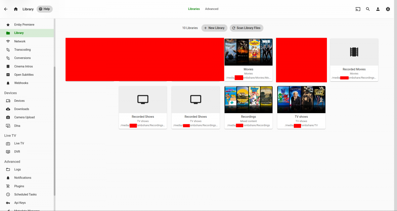
Task: Click the wifi icon for Network
Action: point(8,41)
